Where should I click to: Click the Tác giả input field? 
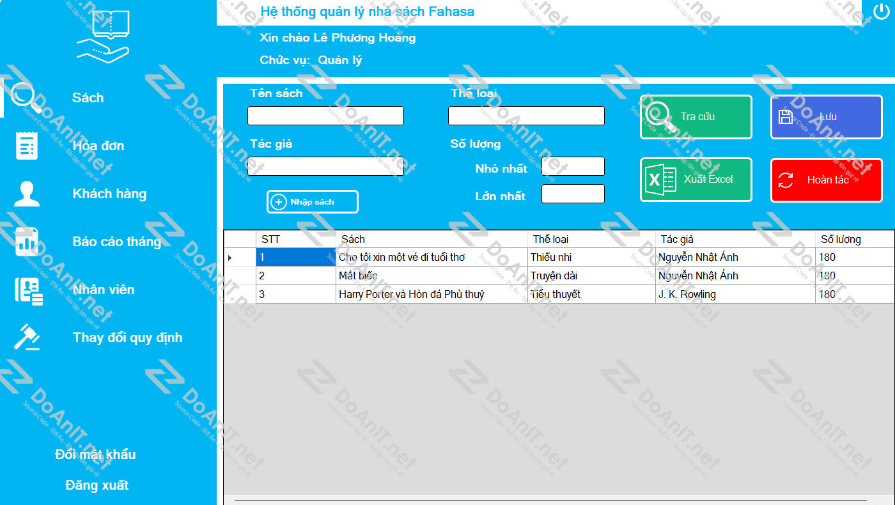point(325,166)
